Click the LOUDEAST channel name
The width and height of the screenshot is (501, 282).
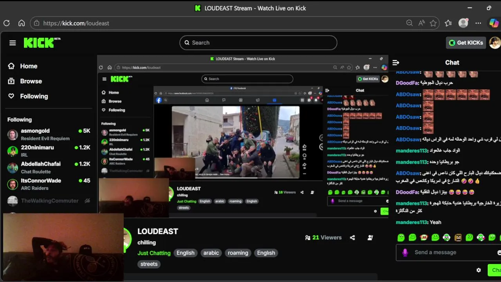tap(158, 231)
